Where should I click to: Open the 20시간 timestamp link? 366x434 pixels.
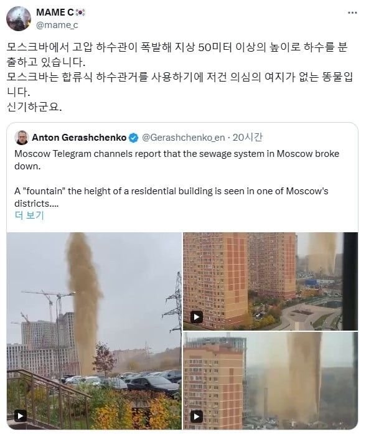coord(247,137)
